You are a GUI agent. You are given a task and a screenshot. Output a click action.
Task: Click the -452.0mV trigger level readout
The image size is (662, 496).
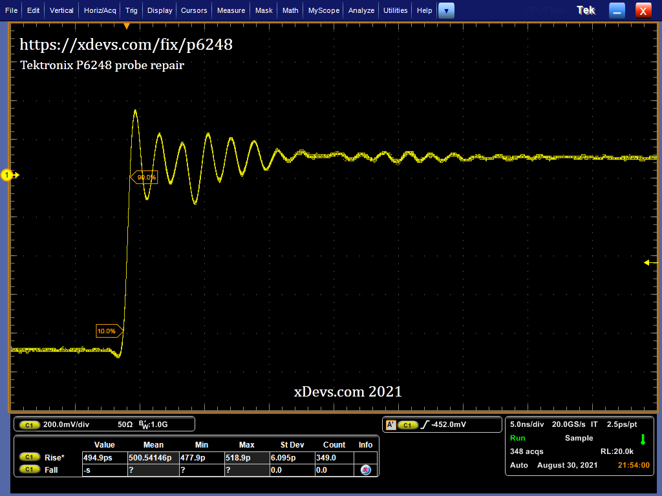(x=449, y=424)
